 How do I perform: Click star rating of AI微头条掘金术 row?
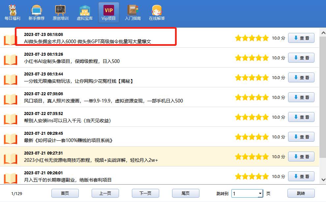(x=252, y=38)
